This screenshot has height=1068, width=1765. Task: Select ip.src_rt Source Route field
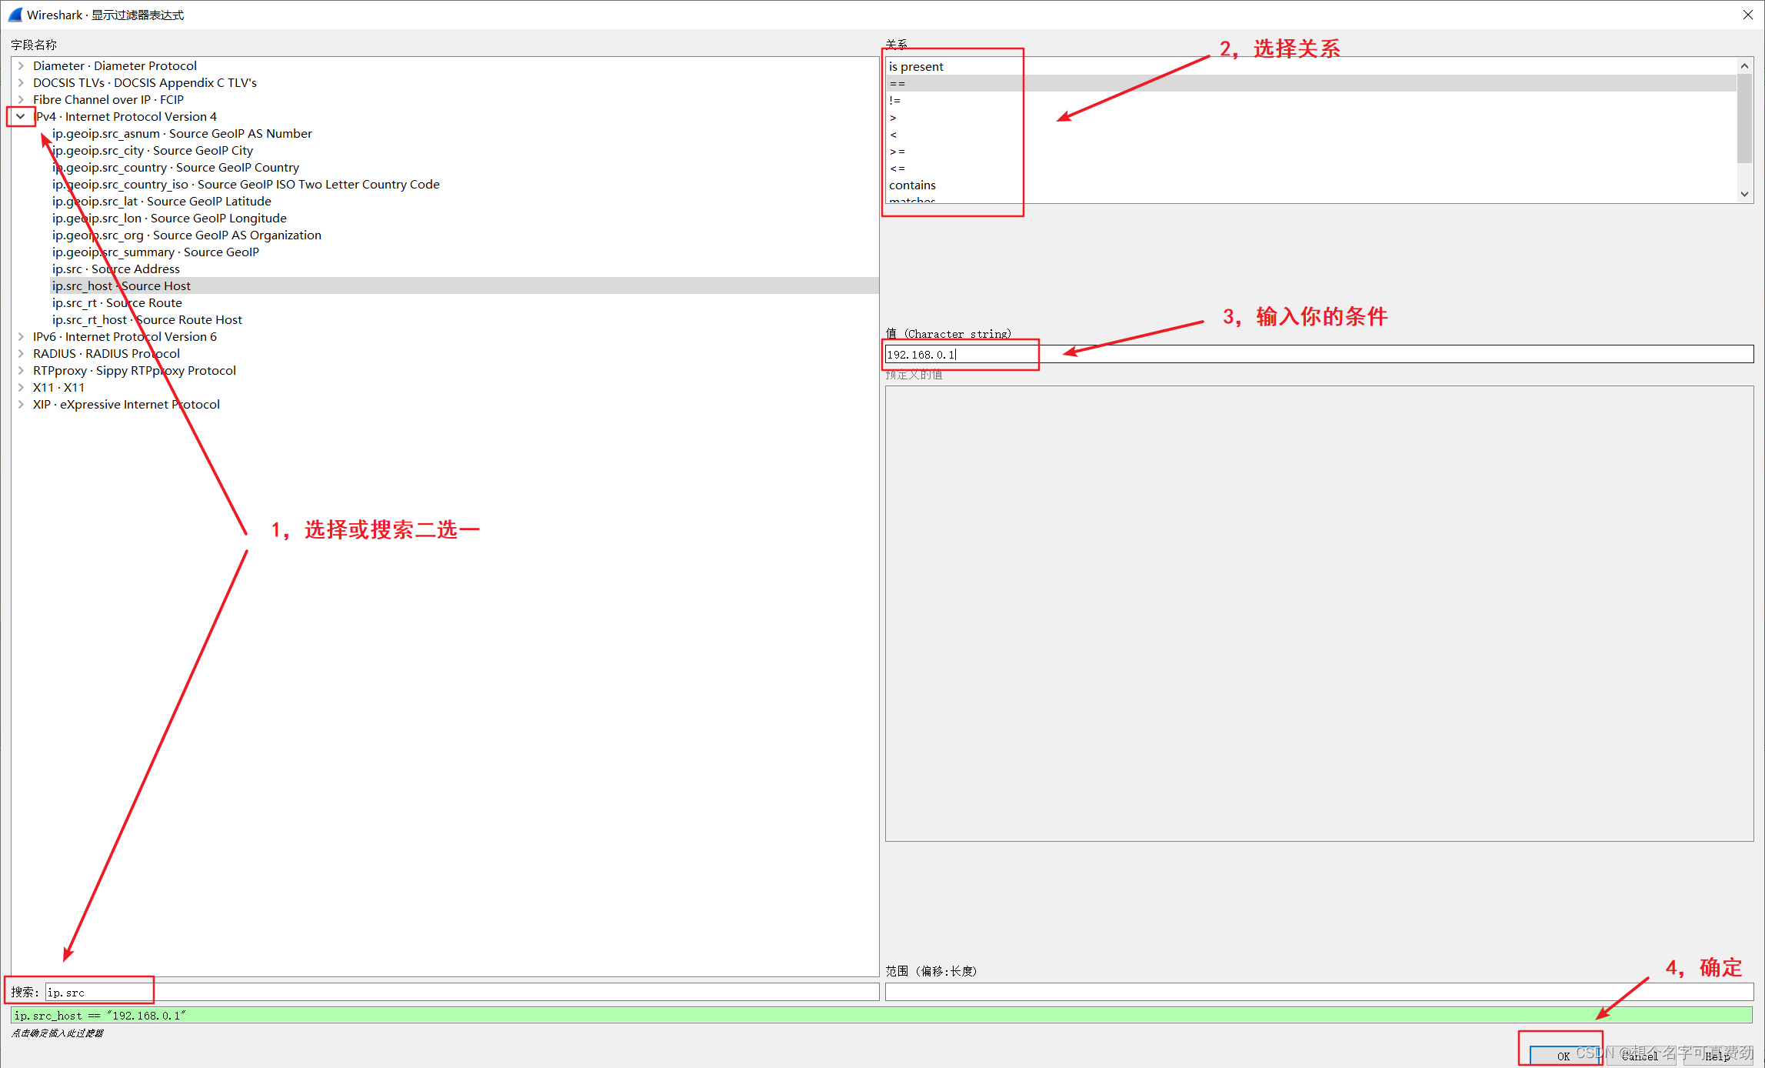[465, 303]
